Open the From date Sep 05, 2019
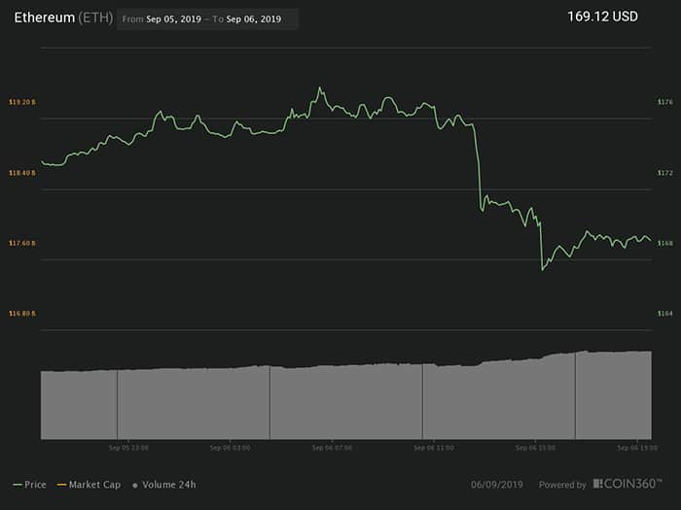 pos(174,19)
